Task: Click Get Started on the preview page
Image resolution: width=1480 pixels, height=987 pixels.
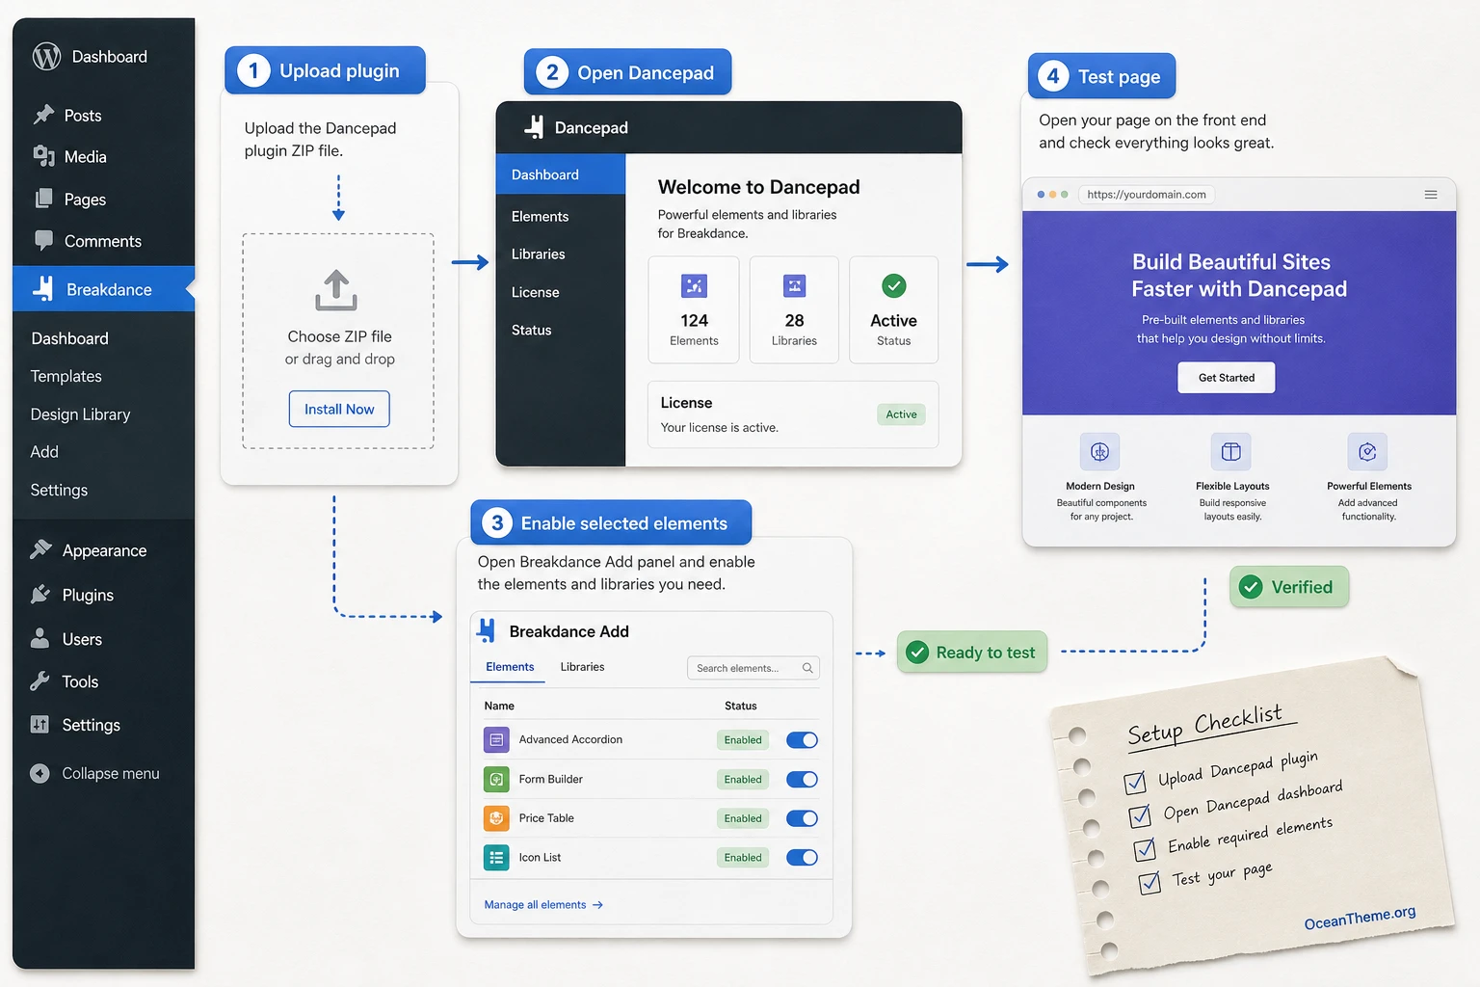Action: click(1226, 378)
